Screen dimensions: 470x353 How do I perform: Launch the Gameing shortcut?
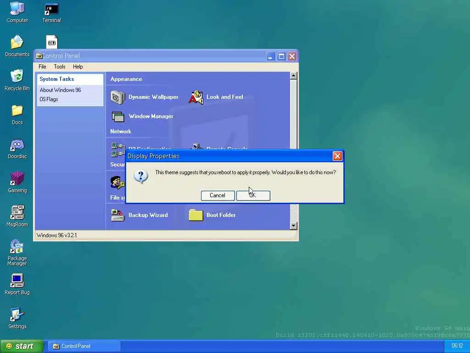17,182
